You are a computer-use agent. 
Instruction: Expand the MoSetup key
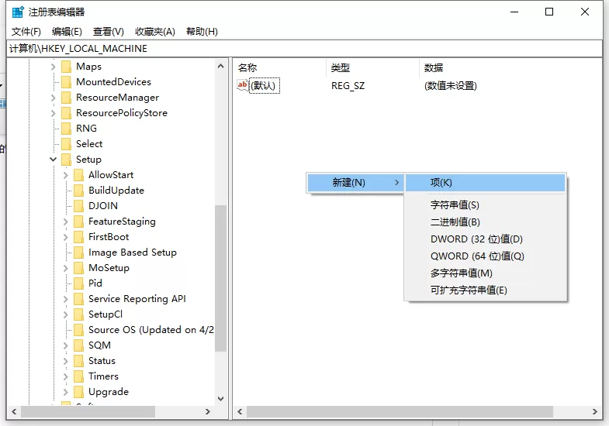coord(66,268)
